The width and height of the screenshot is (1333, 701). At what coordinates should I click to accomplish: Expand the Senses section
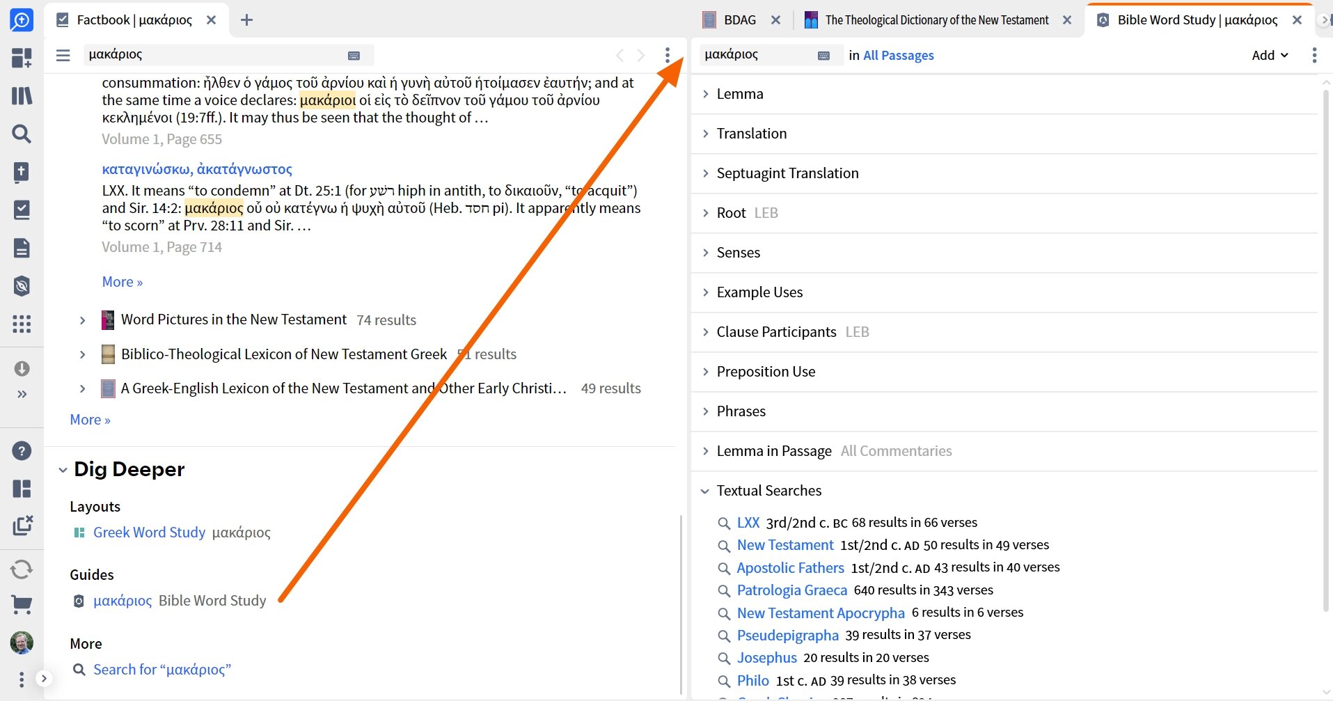705,253
